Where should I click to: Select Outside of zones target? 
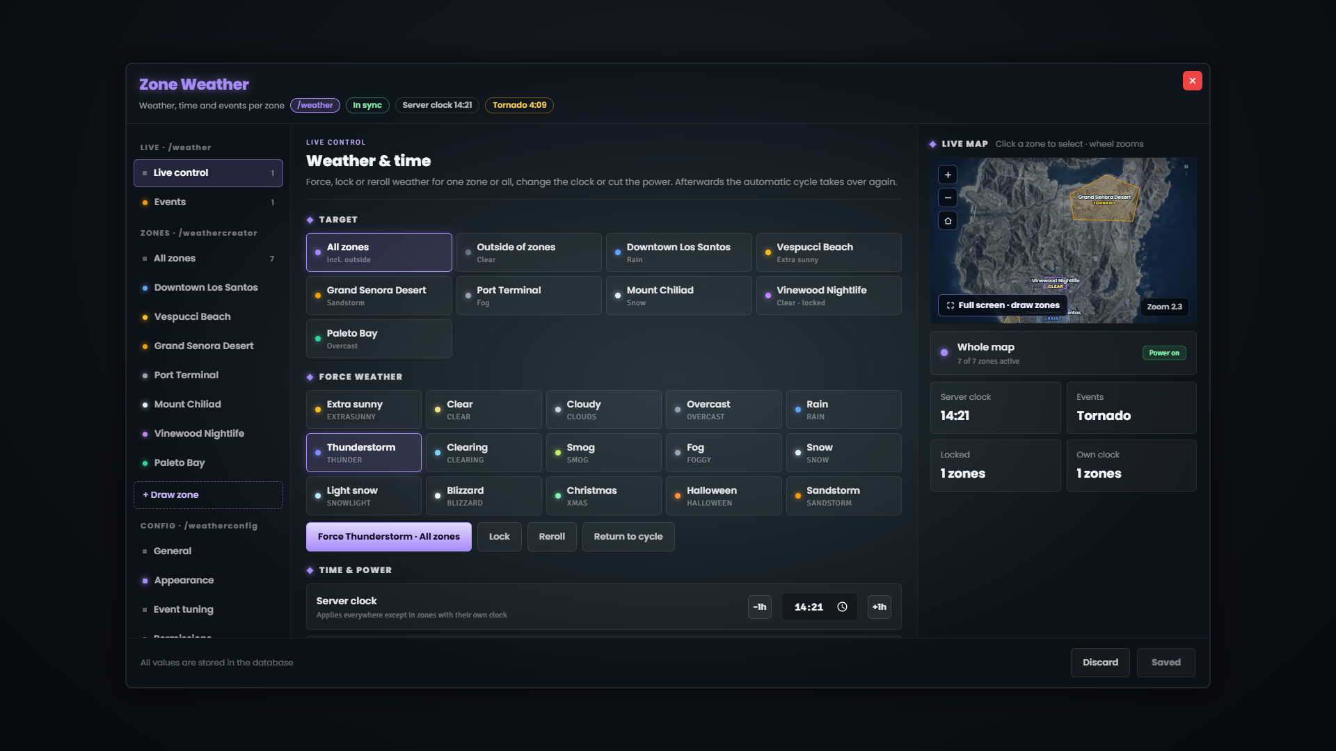pos(529,252)
